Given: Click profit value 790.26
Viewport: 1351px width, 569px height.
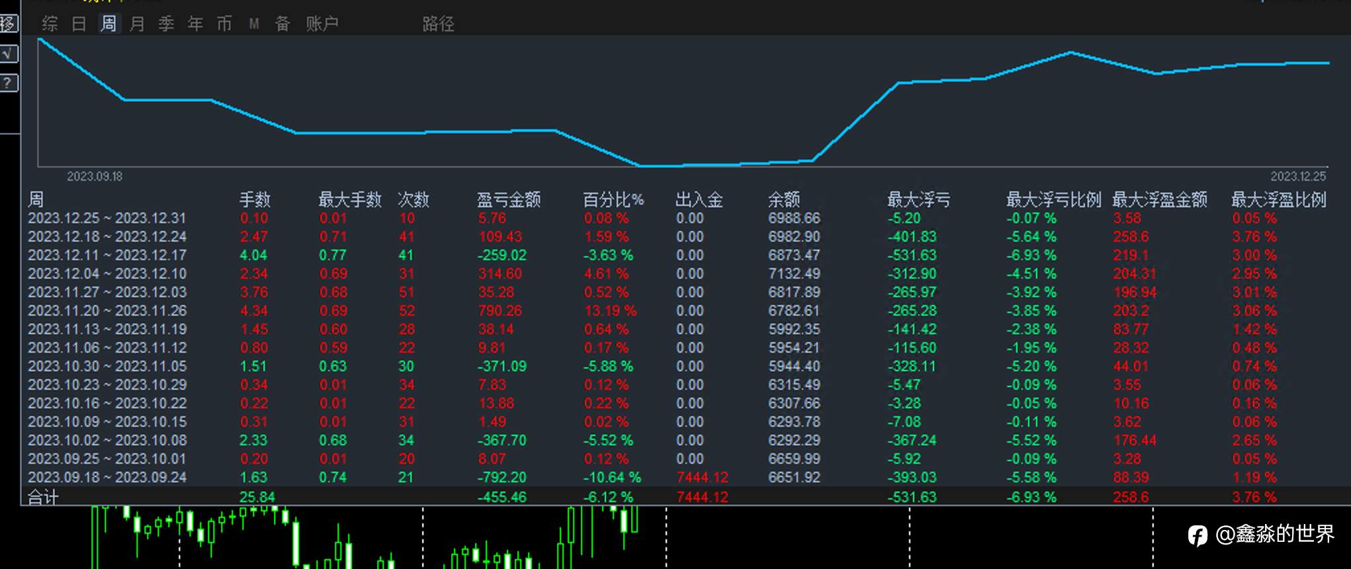Looking at the screenshot, I should [500, 311].
